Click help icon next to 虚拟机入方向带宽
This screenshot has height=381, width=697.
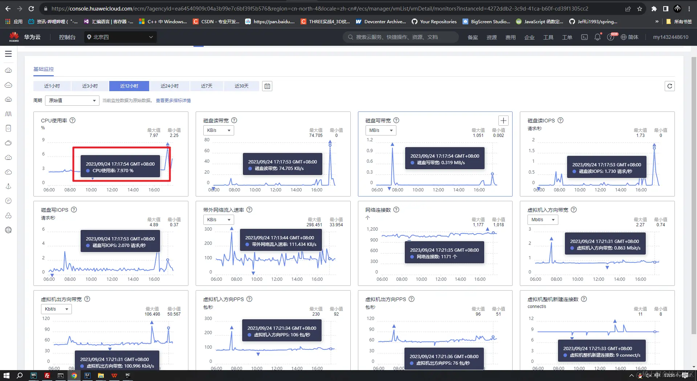[574, 210]
